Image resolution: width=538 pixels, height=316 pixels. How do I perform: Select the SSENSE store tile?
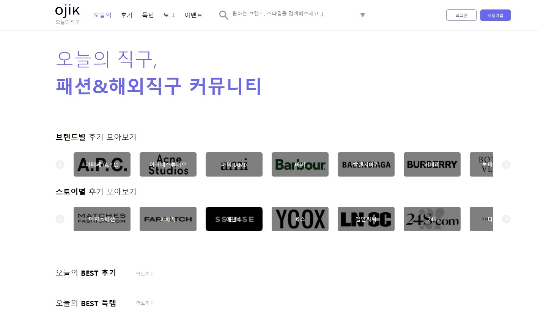click(234, 219)
